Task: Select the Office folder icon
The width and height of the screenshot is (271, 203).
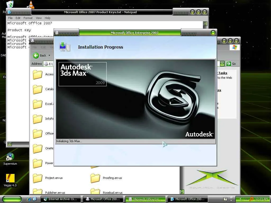Action: 38,133
